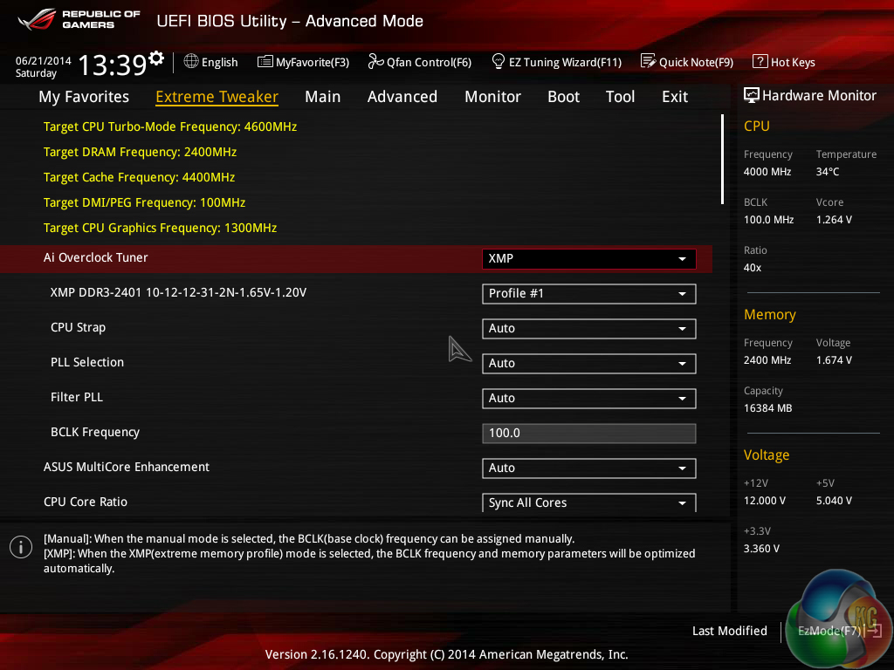Click the BCLK Frequency input field

[x=589, y=433]
